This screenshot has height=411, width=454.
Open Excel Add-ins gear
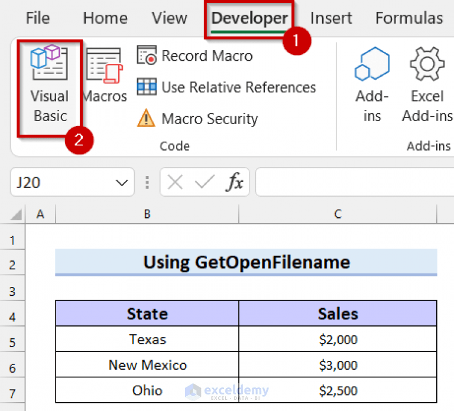coord(427,84)
